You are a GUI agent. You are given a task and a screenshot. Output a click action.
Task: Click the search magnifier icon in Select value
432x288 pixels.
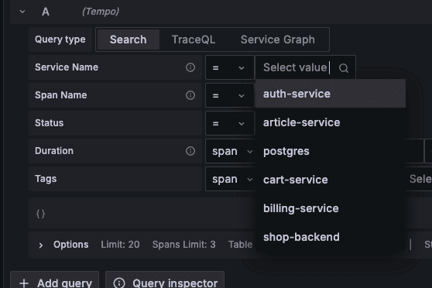pyautogui.click(x=343, y=68)
